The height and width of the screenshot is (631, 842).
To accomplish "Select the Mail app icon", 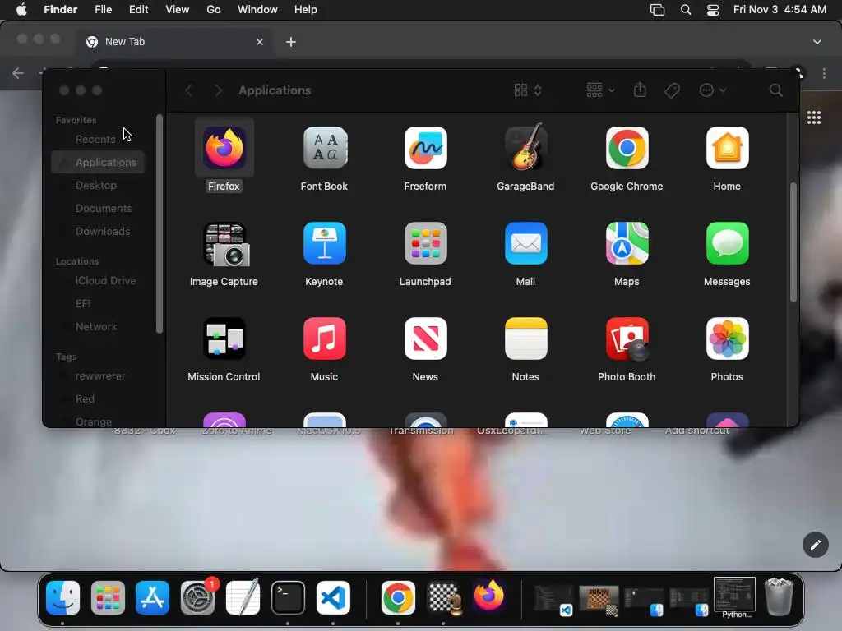I will [x=525, y=243].
